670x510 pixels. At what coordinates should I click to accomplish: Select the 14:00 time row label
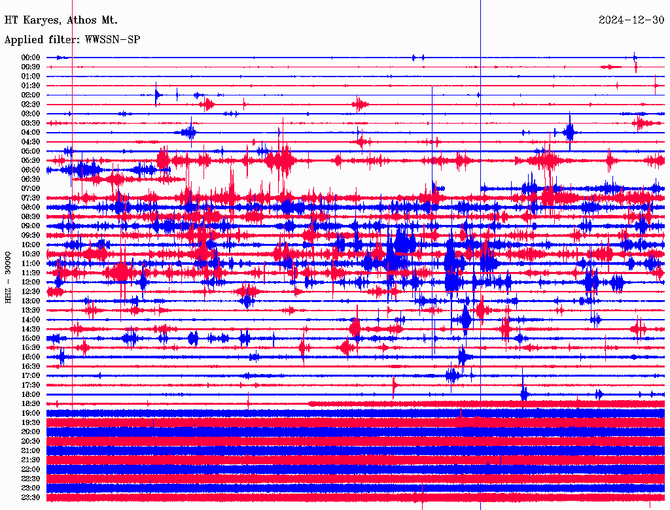coord(31,320)
